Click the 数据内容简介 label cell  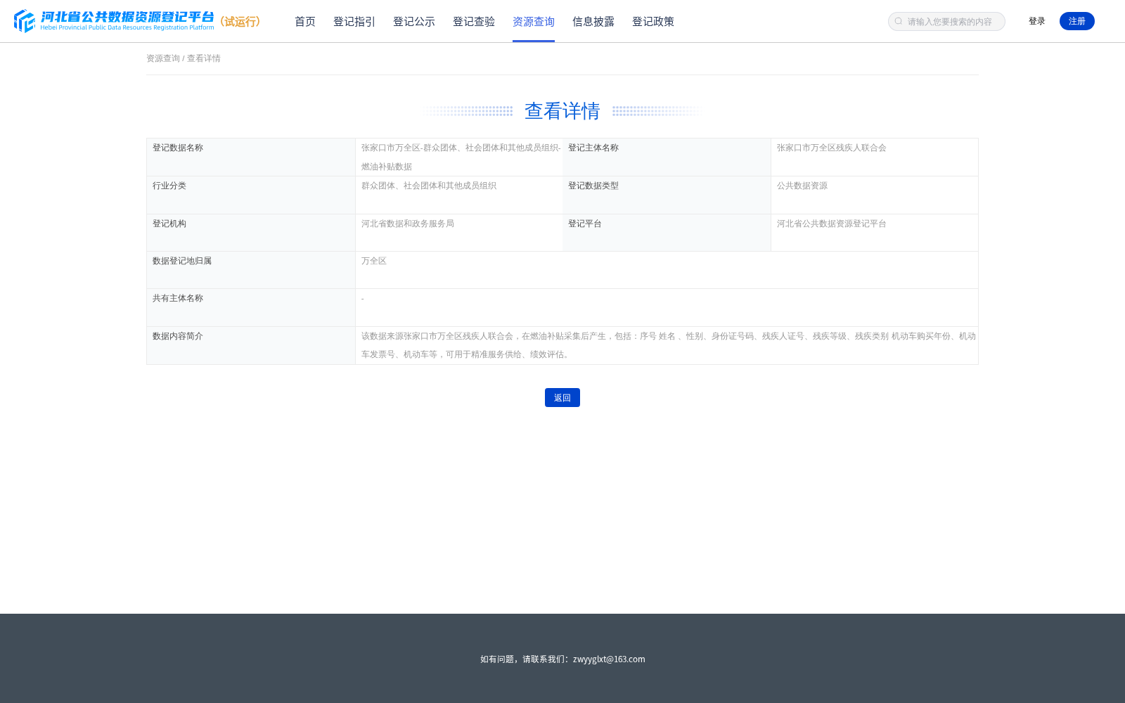point(251,345)
